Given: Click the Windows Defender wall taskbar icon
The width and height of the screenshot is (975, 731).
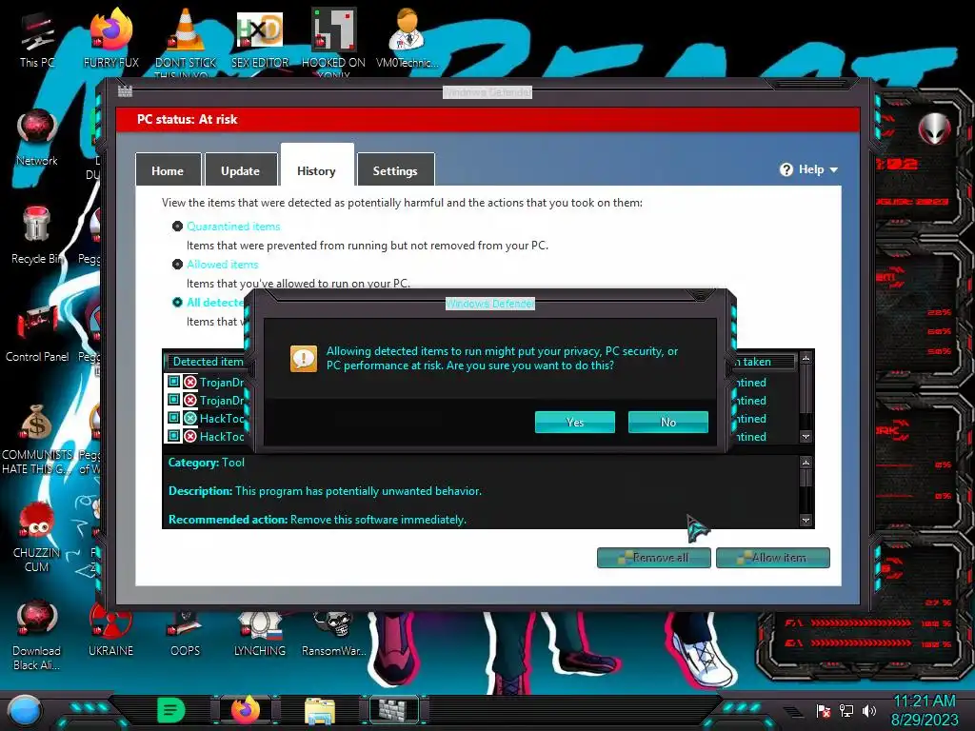Looking at the screenshot, I should point(394,710).
